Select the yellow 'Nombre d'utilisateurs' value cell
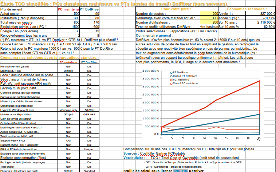Screen dimensions: 276x172 (209, 22)
